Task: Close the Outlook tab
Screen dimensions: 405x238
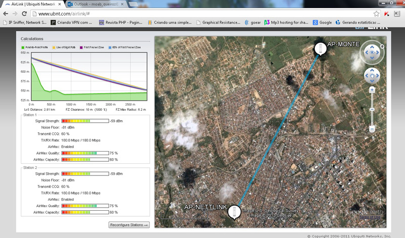Action: (123, 4)
